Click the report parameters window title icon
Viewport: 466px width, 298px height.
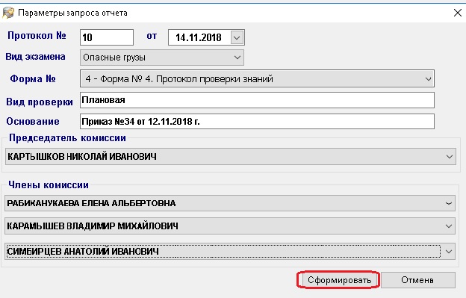tap(8, 13)
